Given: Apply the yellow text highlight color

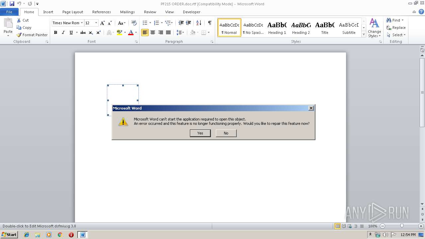Looking at the screenshot, I should [119, 33].
